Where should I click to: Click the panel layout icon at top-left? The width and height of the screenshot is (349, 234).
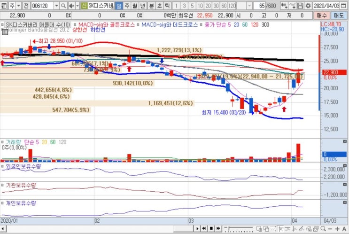point(4,6)
